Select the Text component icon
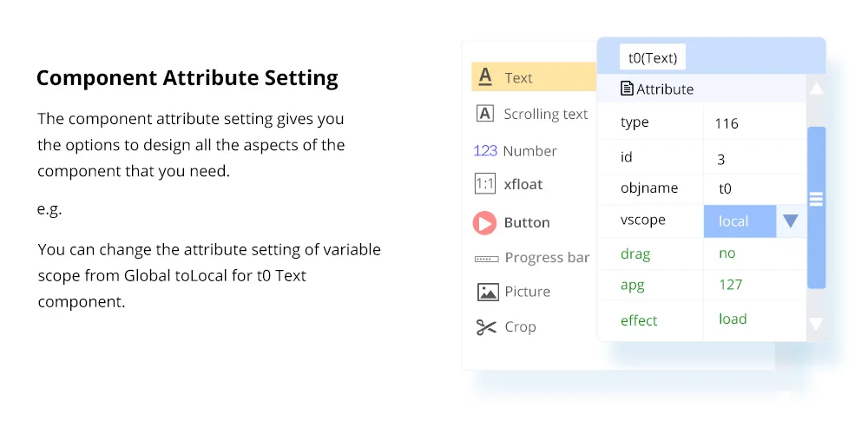 click(486, 77)
